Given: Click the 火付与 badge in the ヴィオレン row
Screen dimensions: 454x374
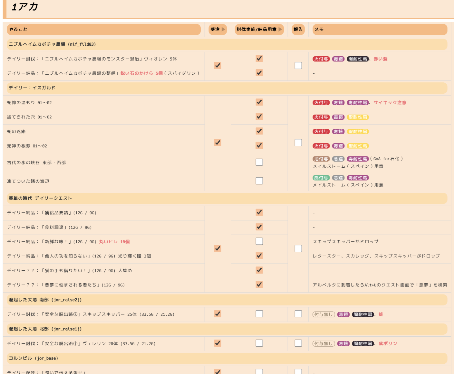Looking at the screenshot, I should tap(321, 59).
